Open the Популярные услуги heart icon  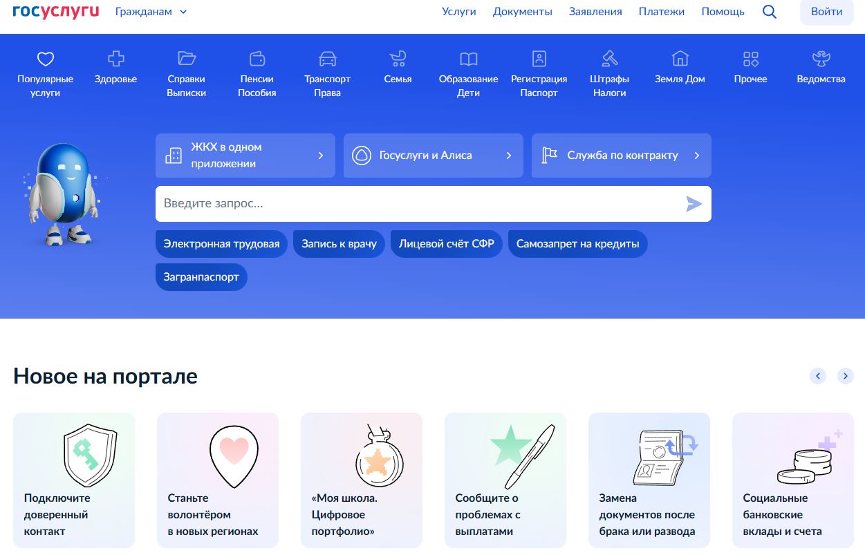click(46, 59)
